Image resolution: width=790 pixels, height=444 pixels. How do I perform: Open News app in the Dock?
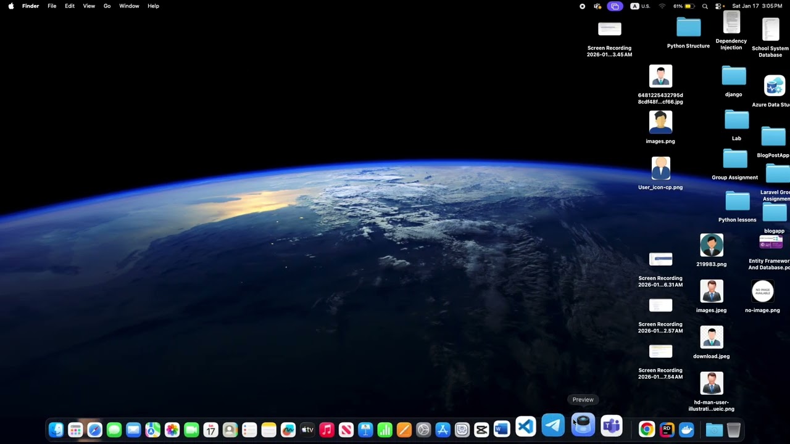pos(346,430)
